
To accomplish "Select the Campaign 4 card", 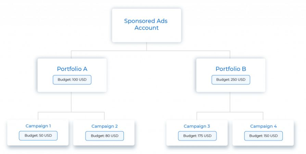I will pyautogui.click(x=263, y=133).
